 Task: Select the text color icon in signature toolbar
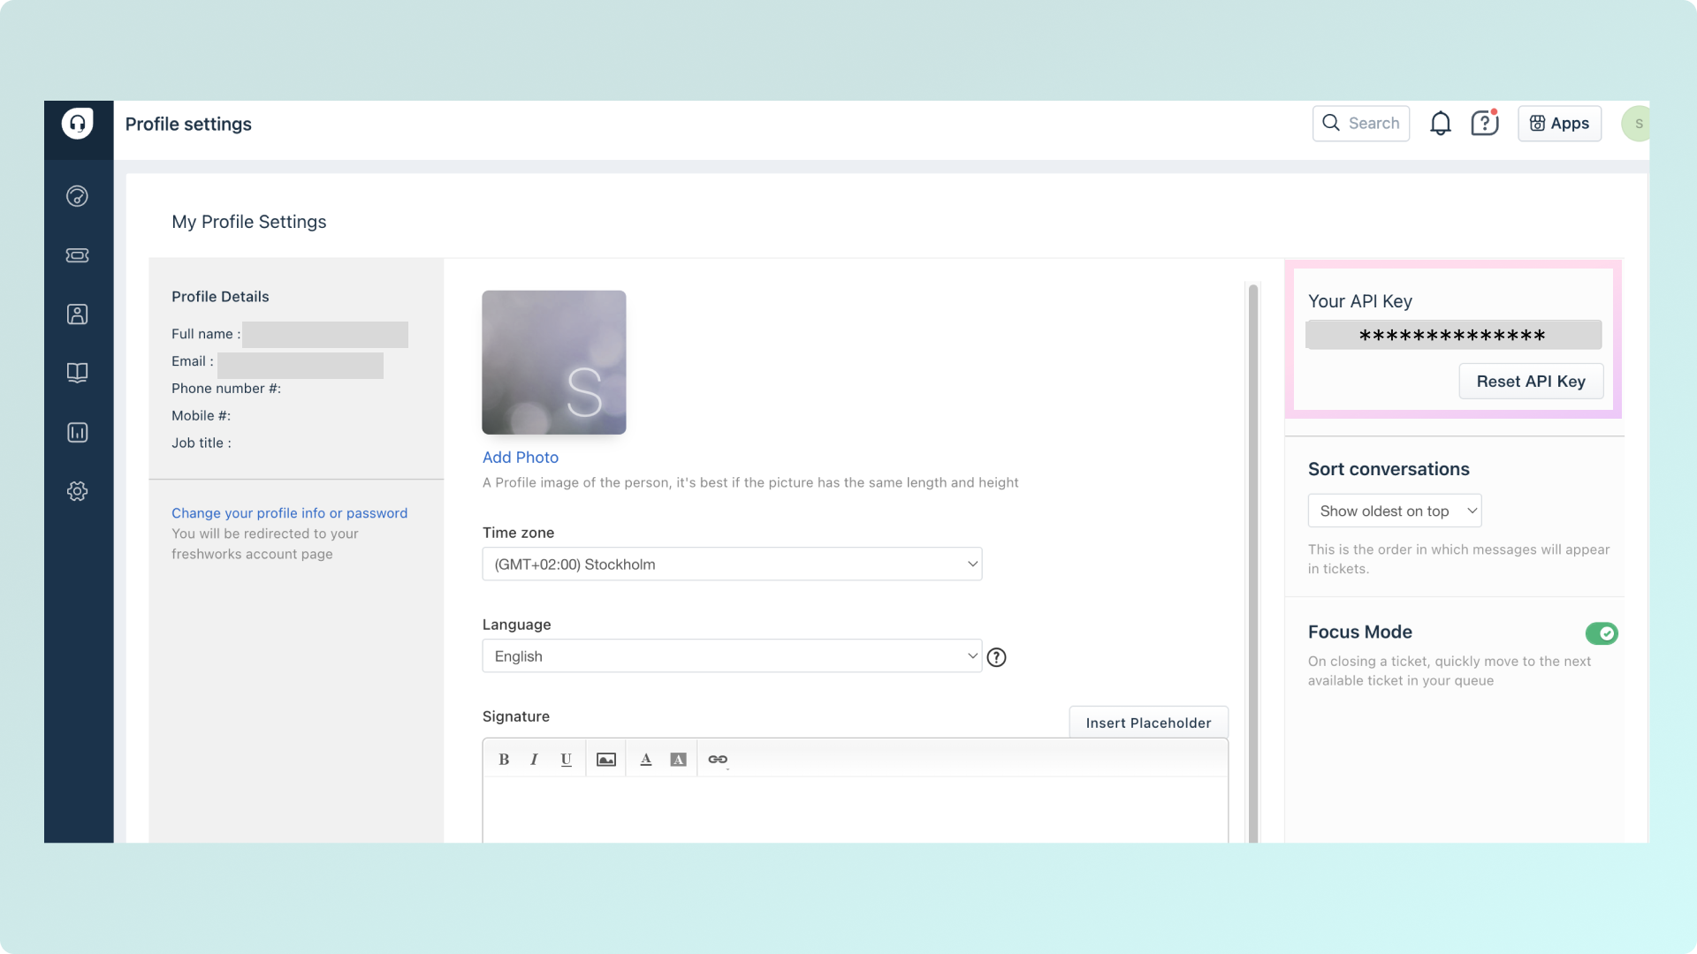pos(646,760)
